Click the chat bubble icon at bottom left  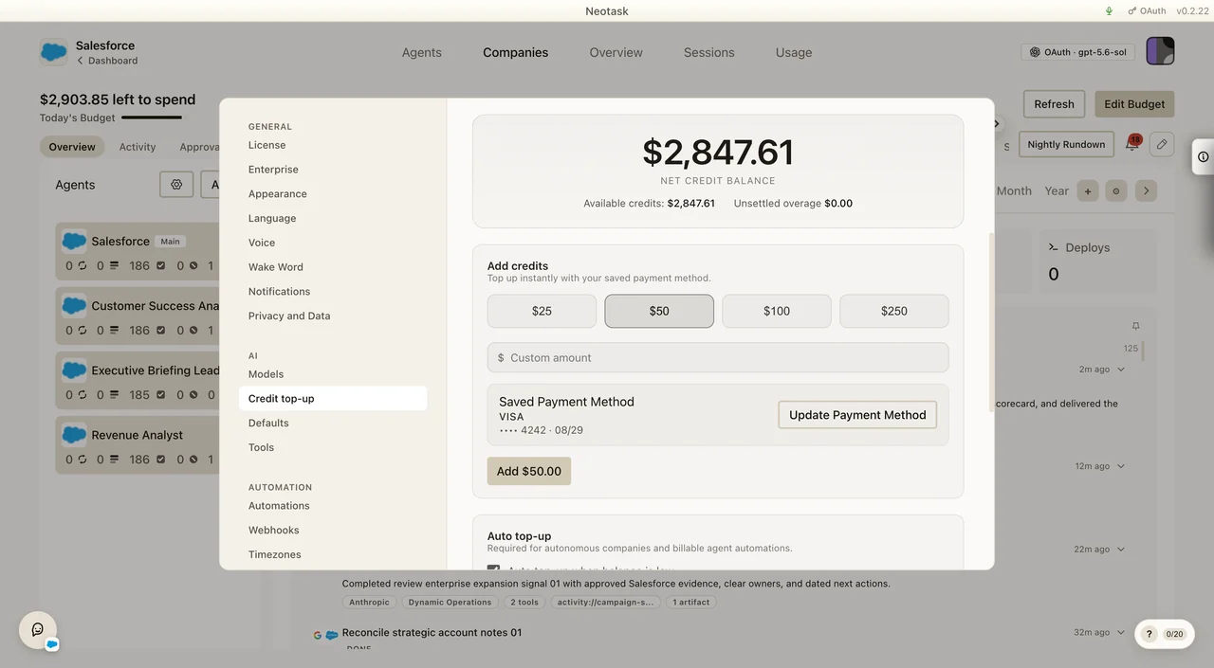point(38,629)
